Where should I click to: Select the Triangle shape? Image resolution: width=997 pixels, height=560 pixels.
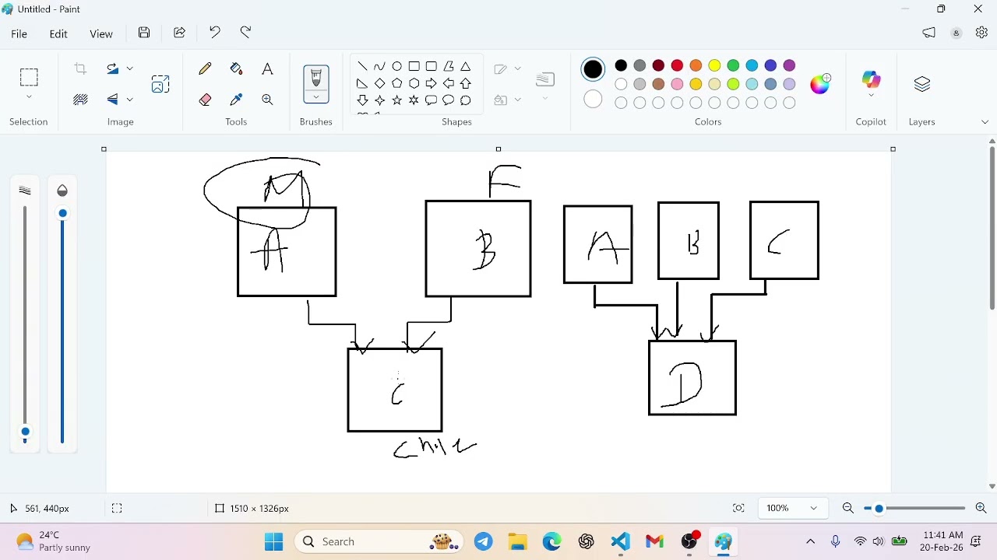click(x=466, y=67)
